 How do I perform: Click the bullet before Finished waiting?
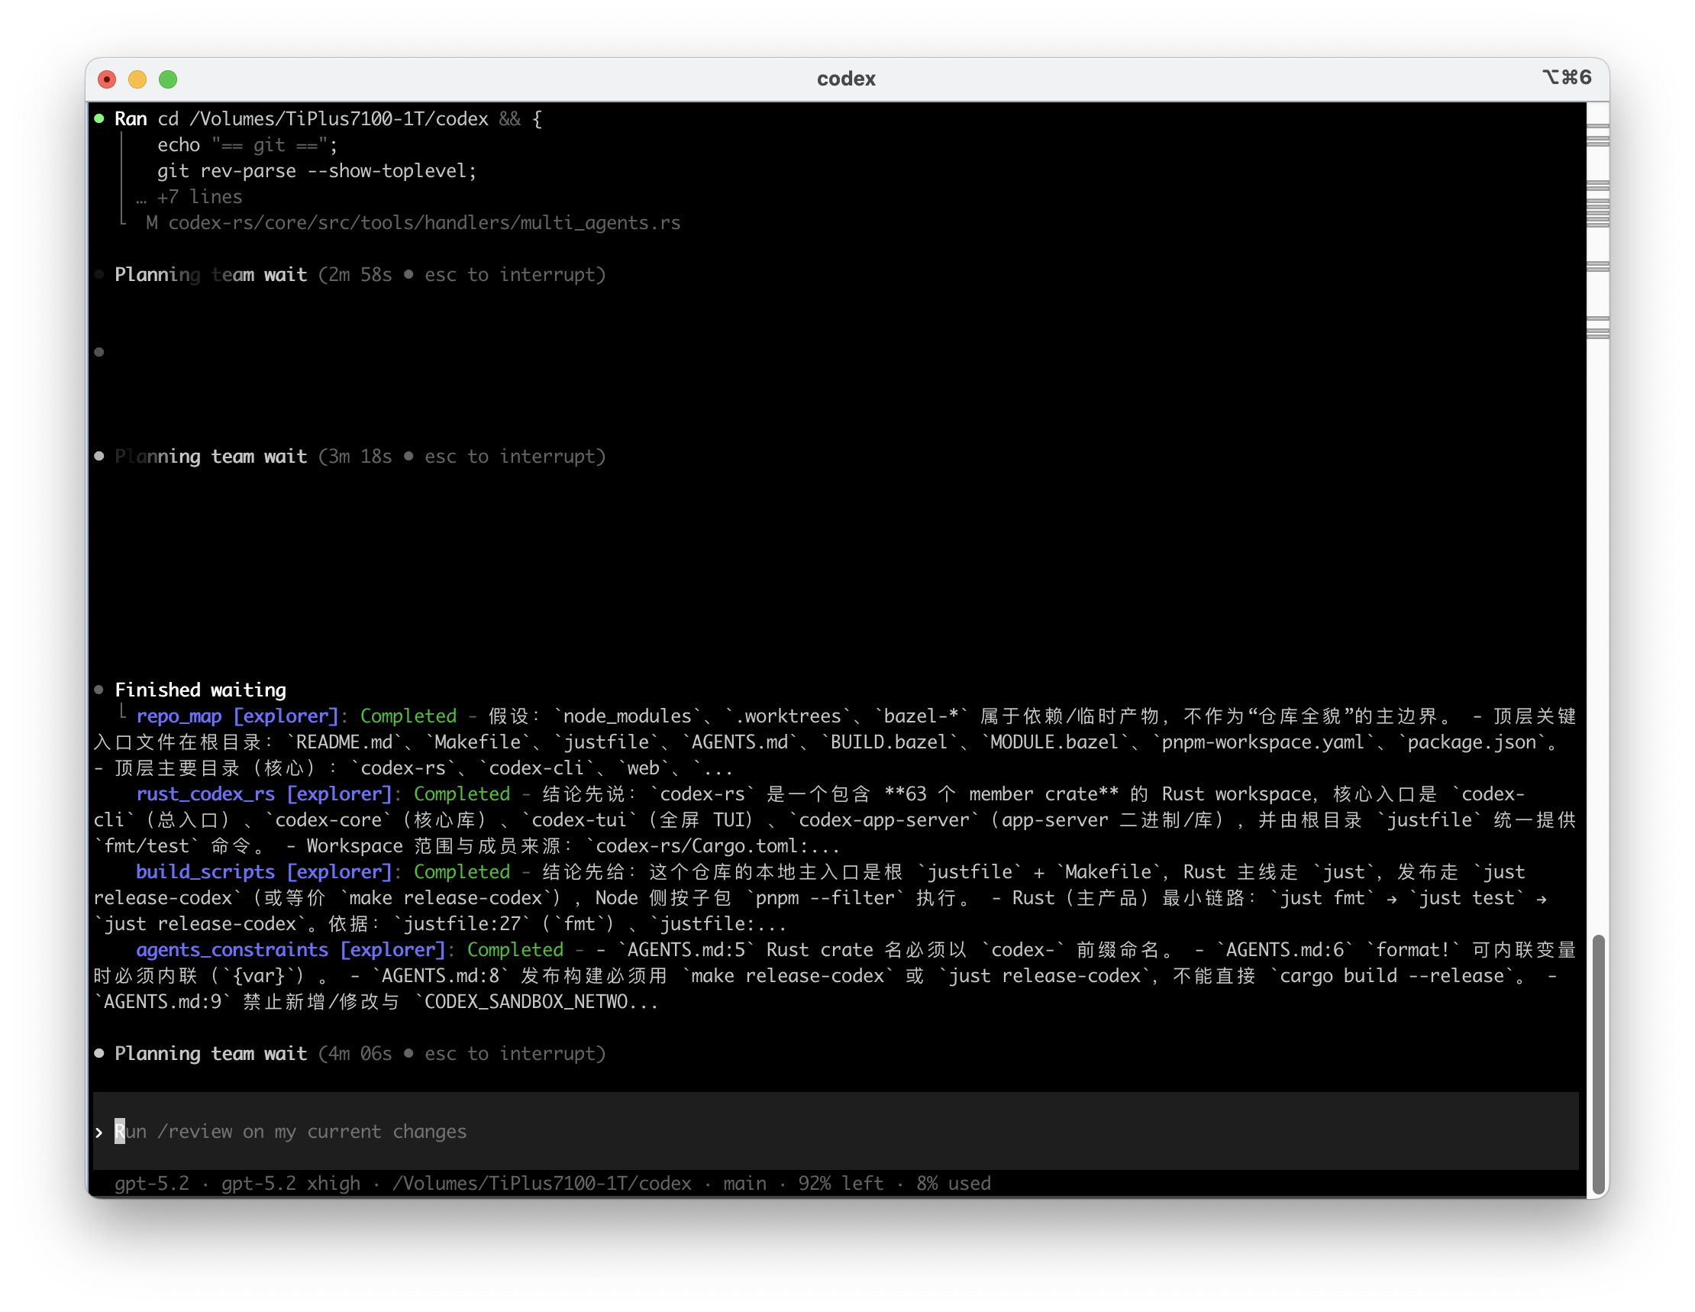tap(99, 690)
